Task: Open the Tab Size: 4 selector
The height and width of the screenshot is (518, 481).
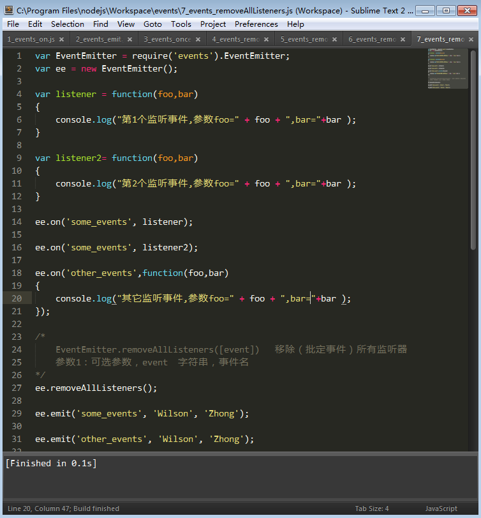Action: pyautogui.click(x=372, y=508)
